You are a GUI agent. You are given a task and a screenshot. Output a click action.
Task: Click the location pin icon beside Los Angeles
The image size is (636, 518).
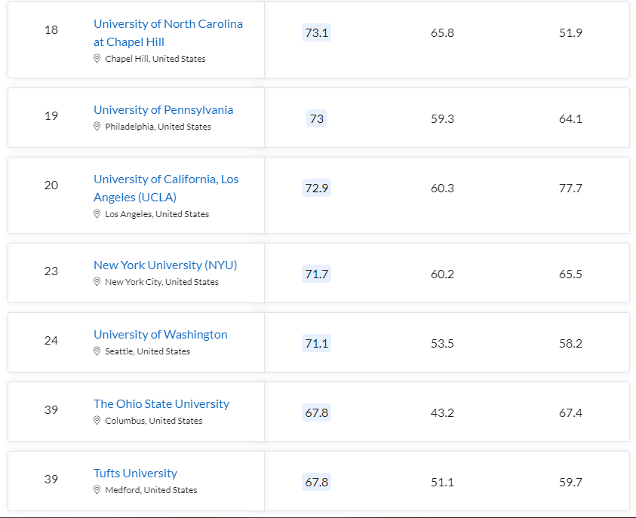point(97,214)
